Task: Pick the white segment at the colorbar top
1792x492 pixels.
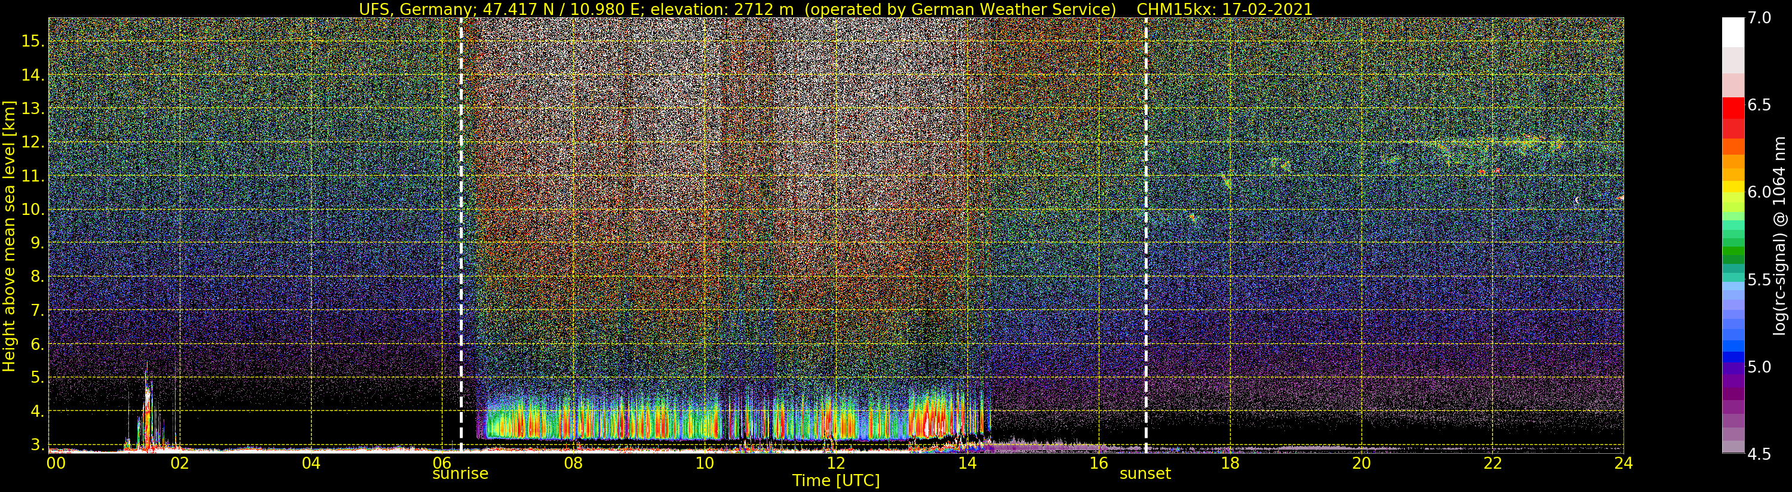Action: (x=1733, y=32)
